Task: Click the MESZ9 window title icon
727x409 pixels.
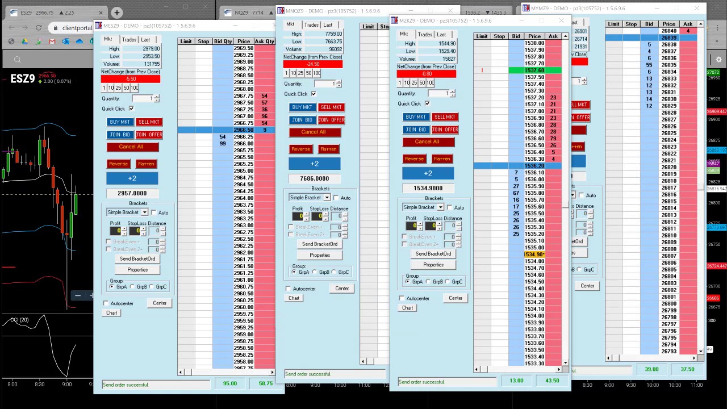Action: point(99,26)
